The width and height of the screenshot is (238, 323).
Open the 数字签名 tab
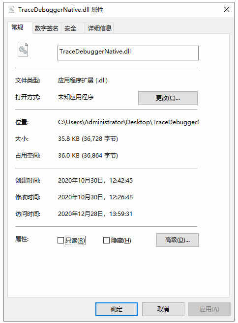(x=46, y=28)
